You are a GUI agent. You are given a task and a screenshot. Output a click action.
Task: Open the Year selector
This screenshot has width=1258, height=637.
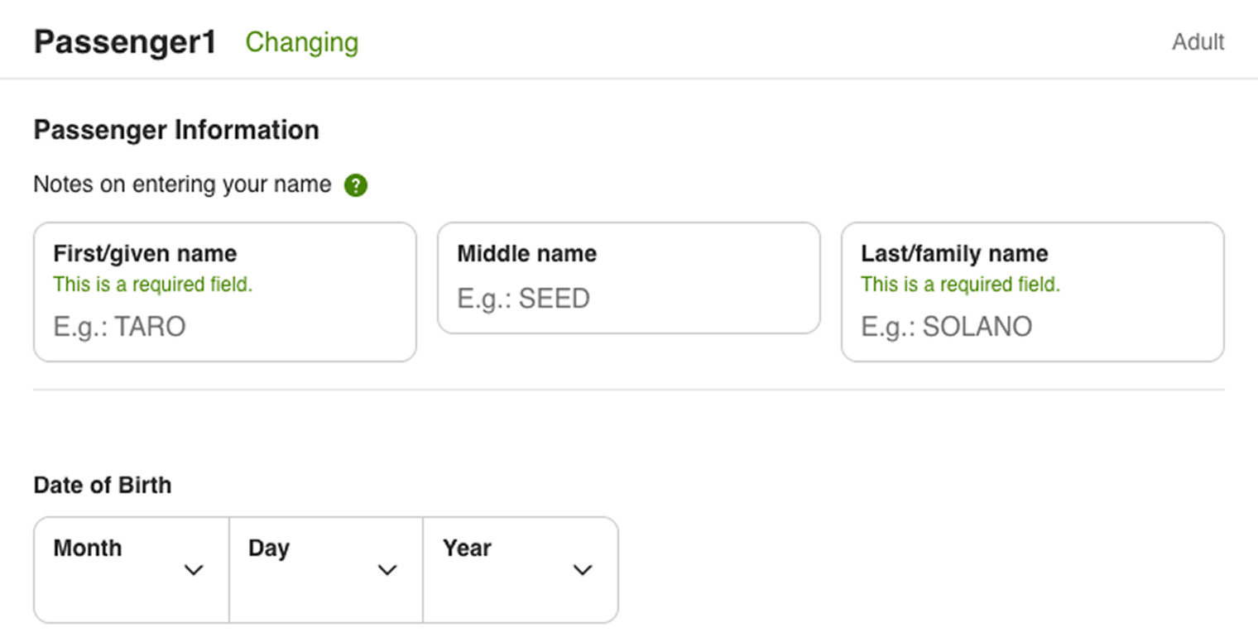point(520,569)
